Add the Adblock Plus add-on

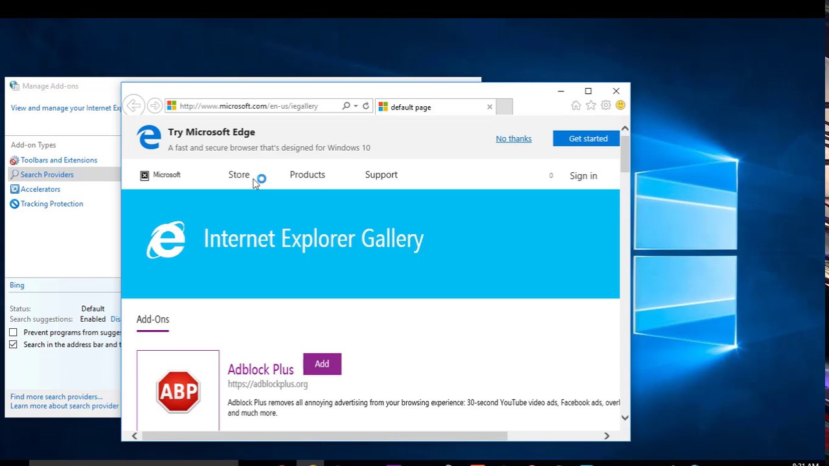click(x=322, y=364)
